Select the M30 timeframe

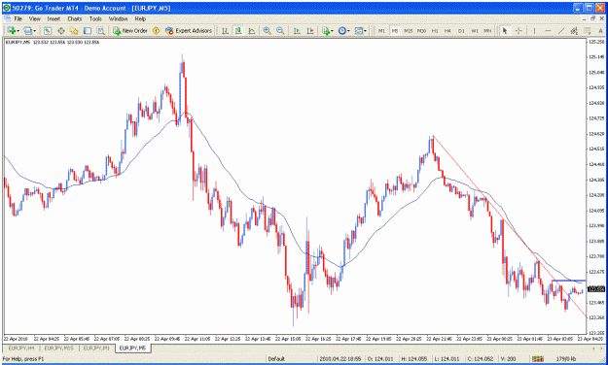[x=421, y=30]
